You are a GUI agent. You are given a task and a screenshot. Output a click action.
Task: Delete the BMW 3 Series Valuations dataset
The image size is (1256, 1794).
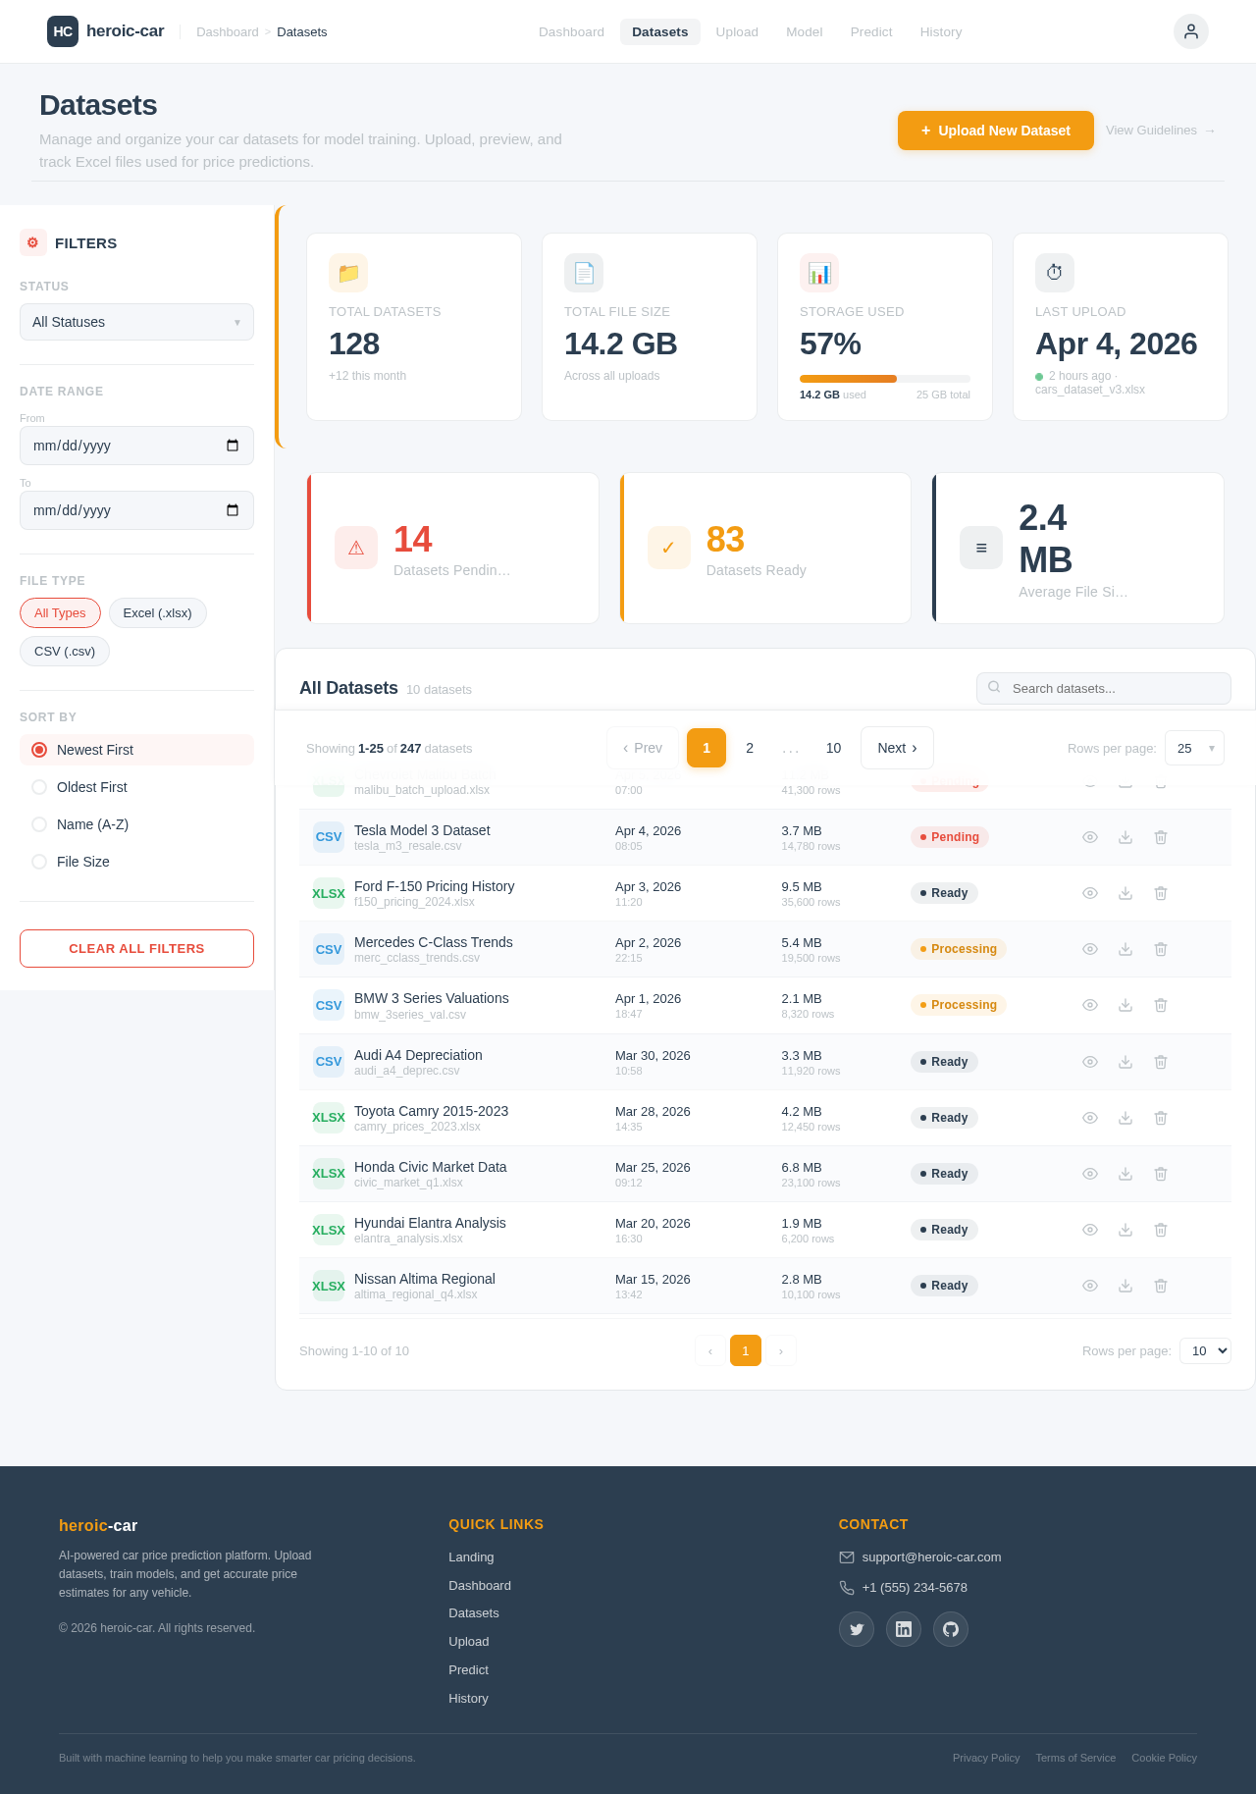pyautogui.click(x=1161, y=1005)
